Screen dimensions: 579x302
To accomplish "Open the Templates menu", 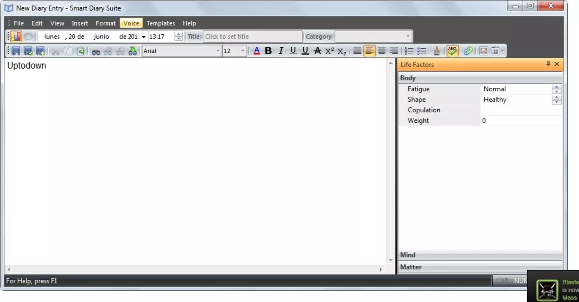I will pos(161,23).
